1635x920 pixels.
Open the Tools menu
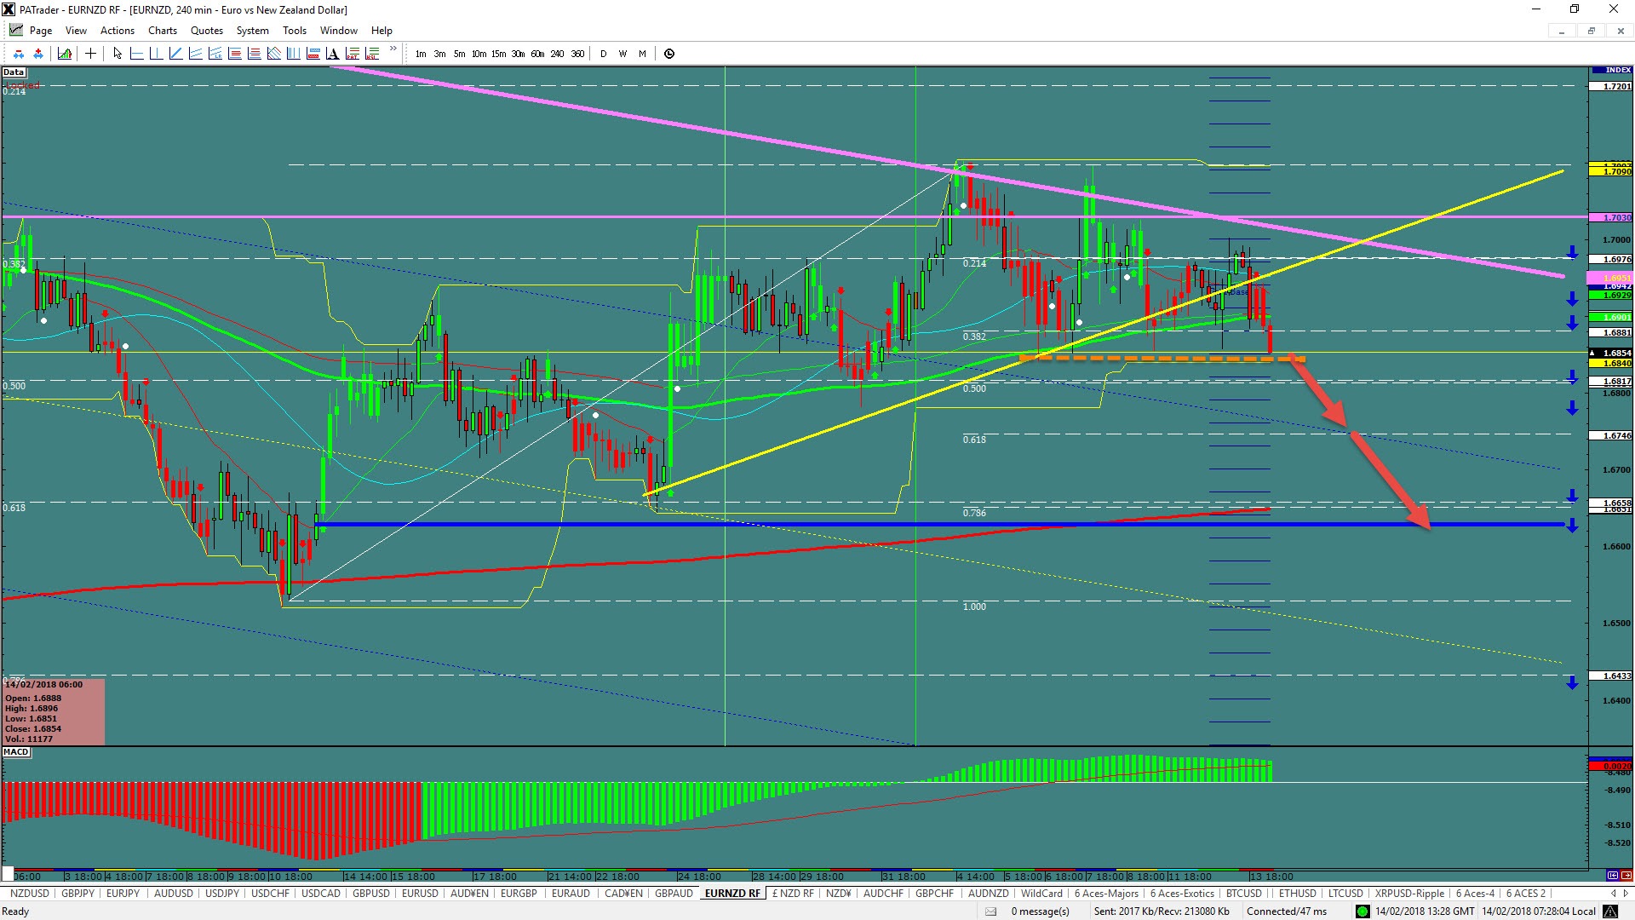[x=295, y=31]
